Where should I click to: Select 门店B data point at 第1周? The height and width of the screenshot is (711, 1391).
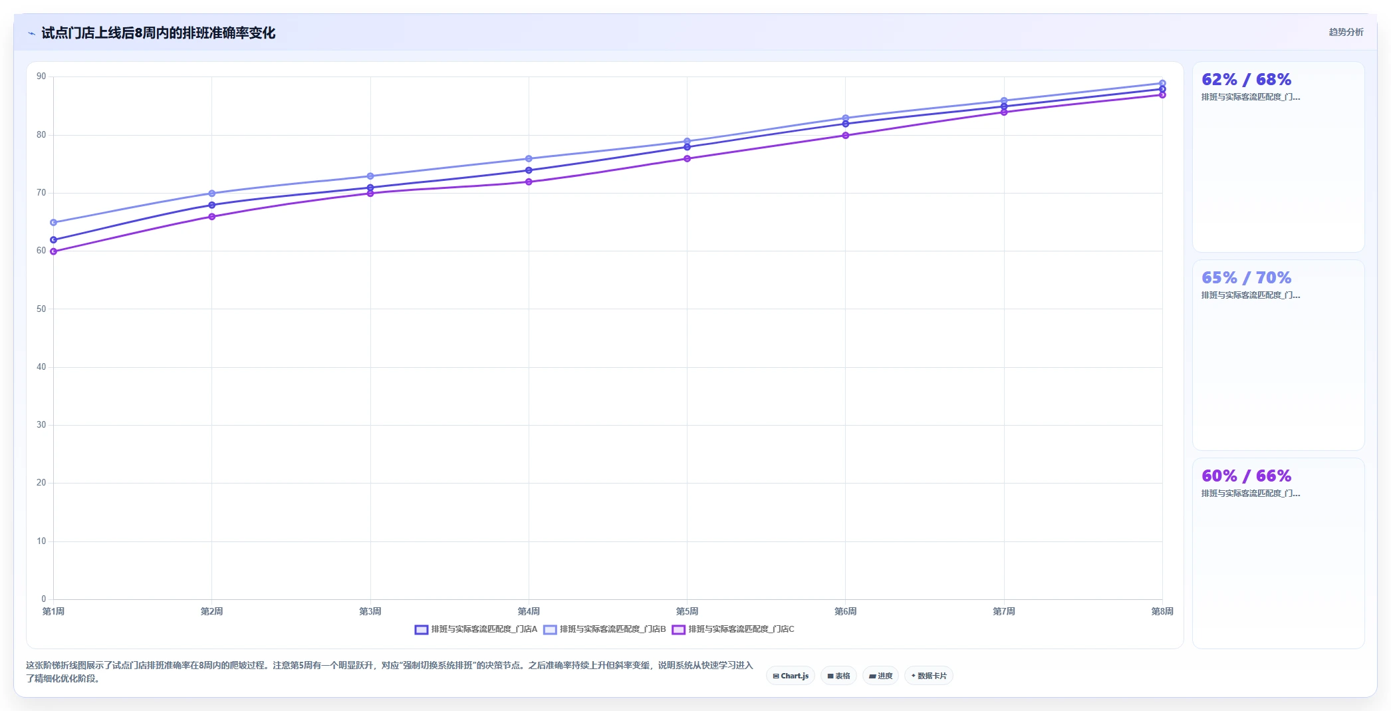(53, 222)
